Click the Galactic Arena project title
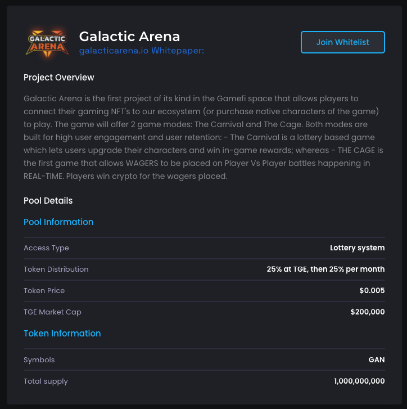The image size is (407, 409). [129, 37]
